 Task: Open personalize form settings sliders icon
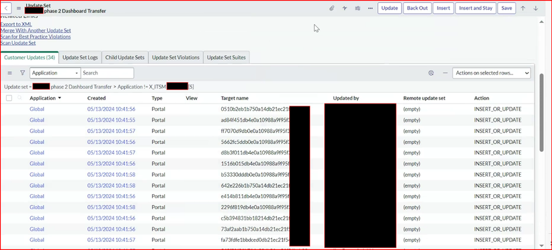357,8
